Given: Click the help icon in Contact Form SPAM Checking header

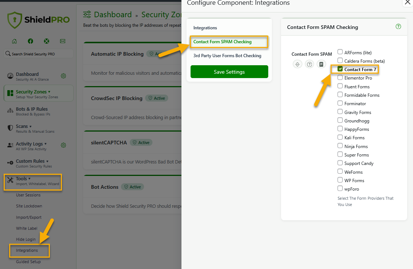Looking at the screenshot, I should coord(398,26).
